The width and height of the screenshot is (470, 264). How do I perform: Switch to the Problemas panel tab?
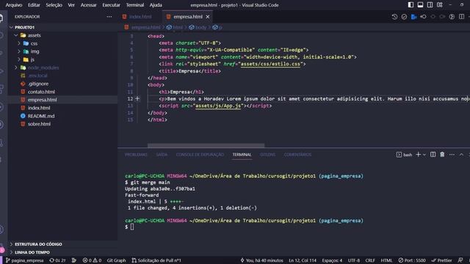[x=136, y=155]
